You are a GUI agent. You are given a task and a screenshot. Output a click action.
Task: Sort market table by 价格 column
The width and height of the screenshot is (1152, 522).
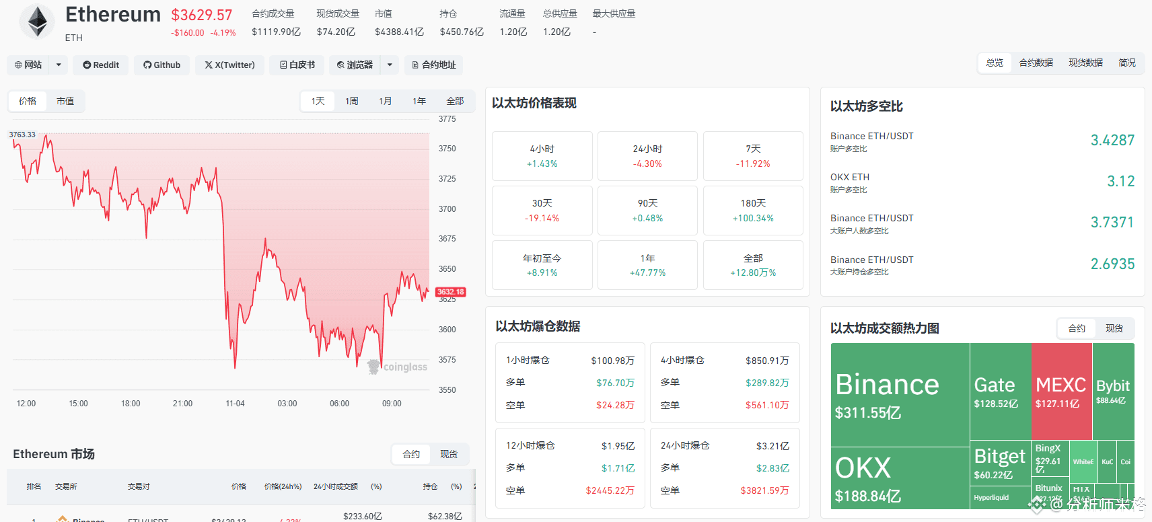tap(239, 486)
